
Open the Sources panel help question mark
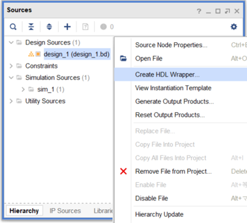pyautogui.click(x=199, y=11)
